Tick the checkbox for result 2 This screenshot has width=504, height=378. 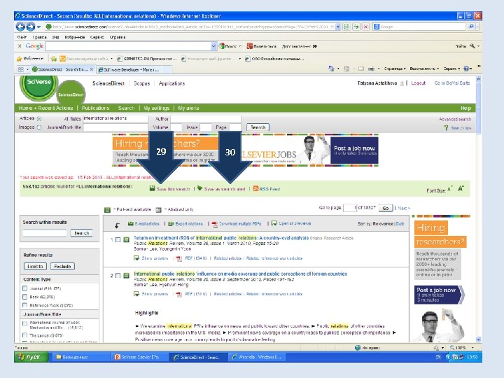pyautogui.click(x=118, y=276)
